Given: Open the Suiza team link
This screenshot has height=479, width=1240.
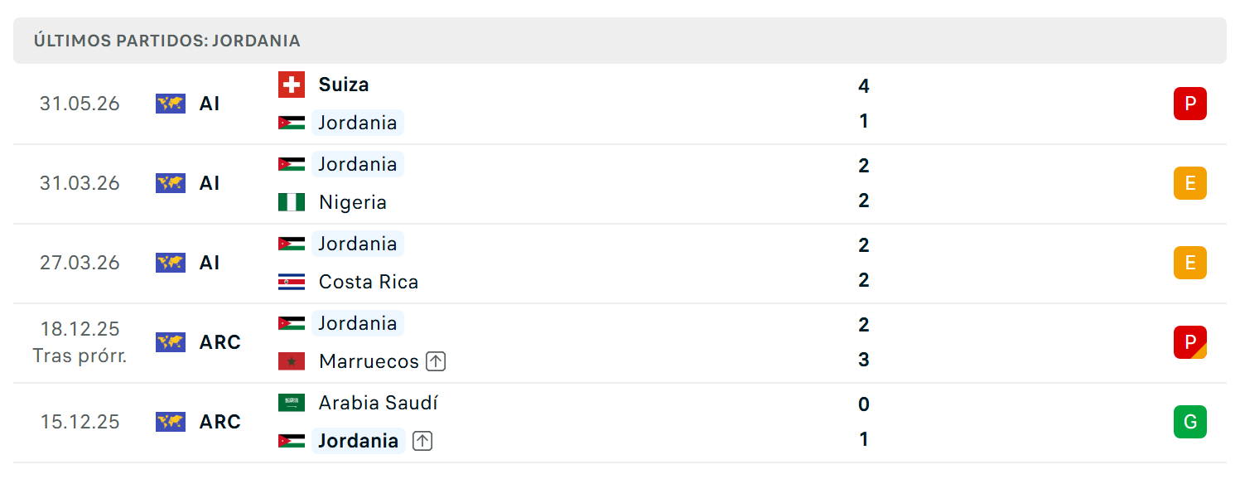Looking at the screenshot, I should 344,85.
